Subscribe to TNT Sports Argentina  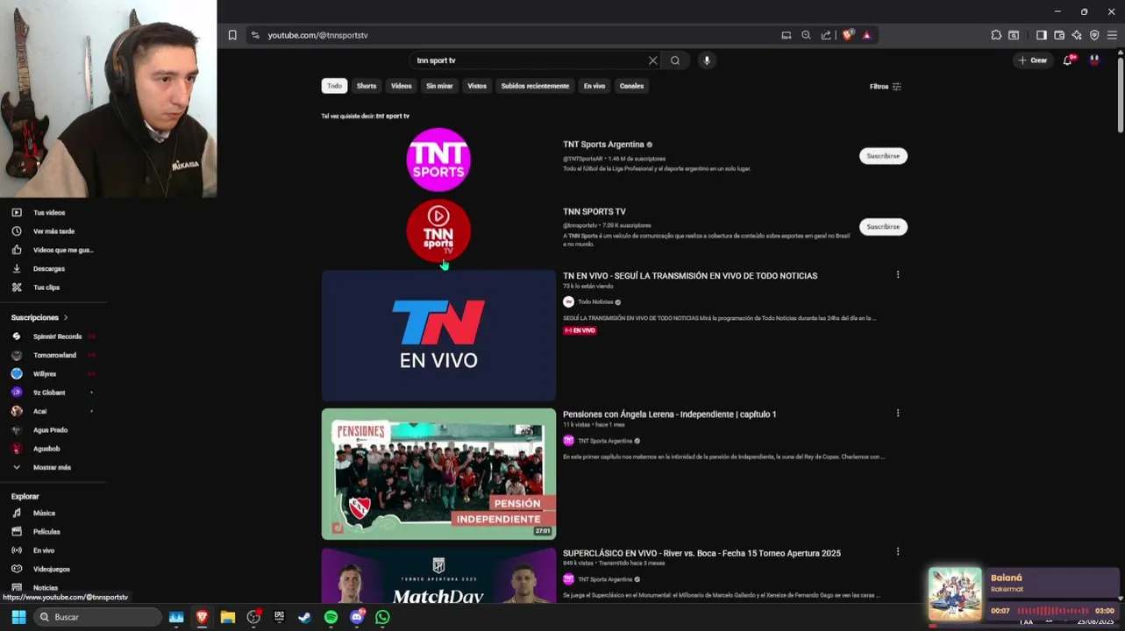(x=883, y=156)
